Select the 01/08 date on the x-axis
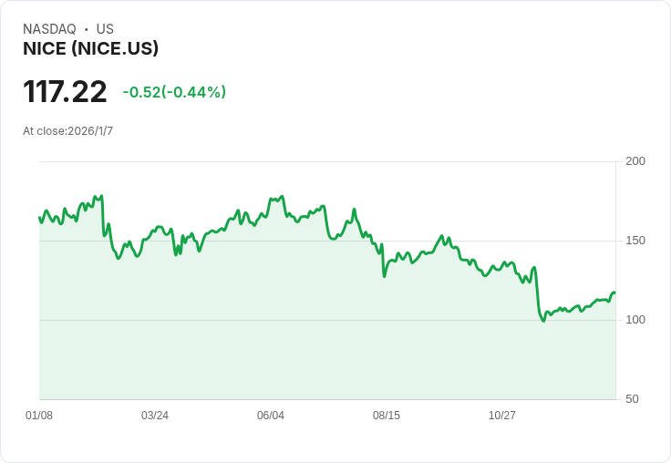671x463 pixels. tap(39, 416)
